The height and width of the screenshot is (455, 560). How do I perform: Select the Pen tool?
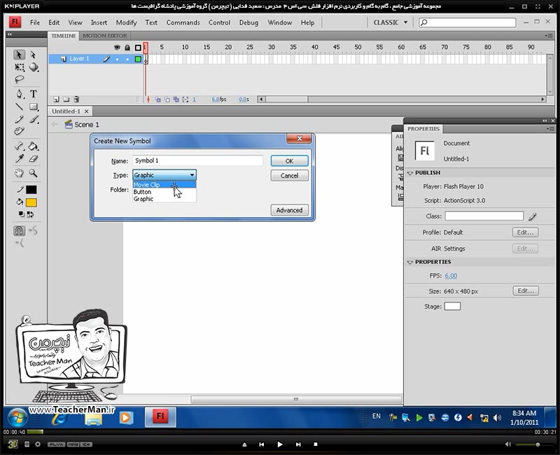tap(19, 94)
